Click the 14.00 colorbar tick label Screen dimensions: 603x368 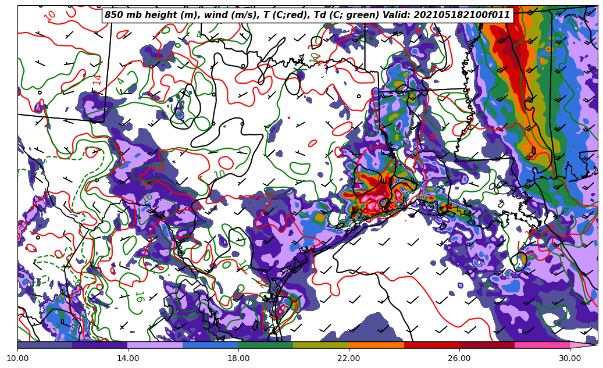[128, 358]
